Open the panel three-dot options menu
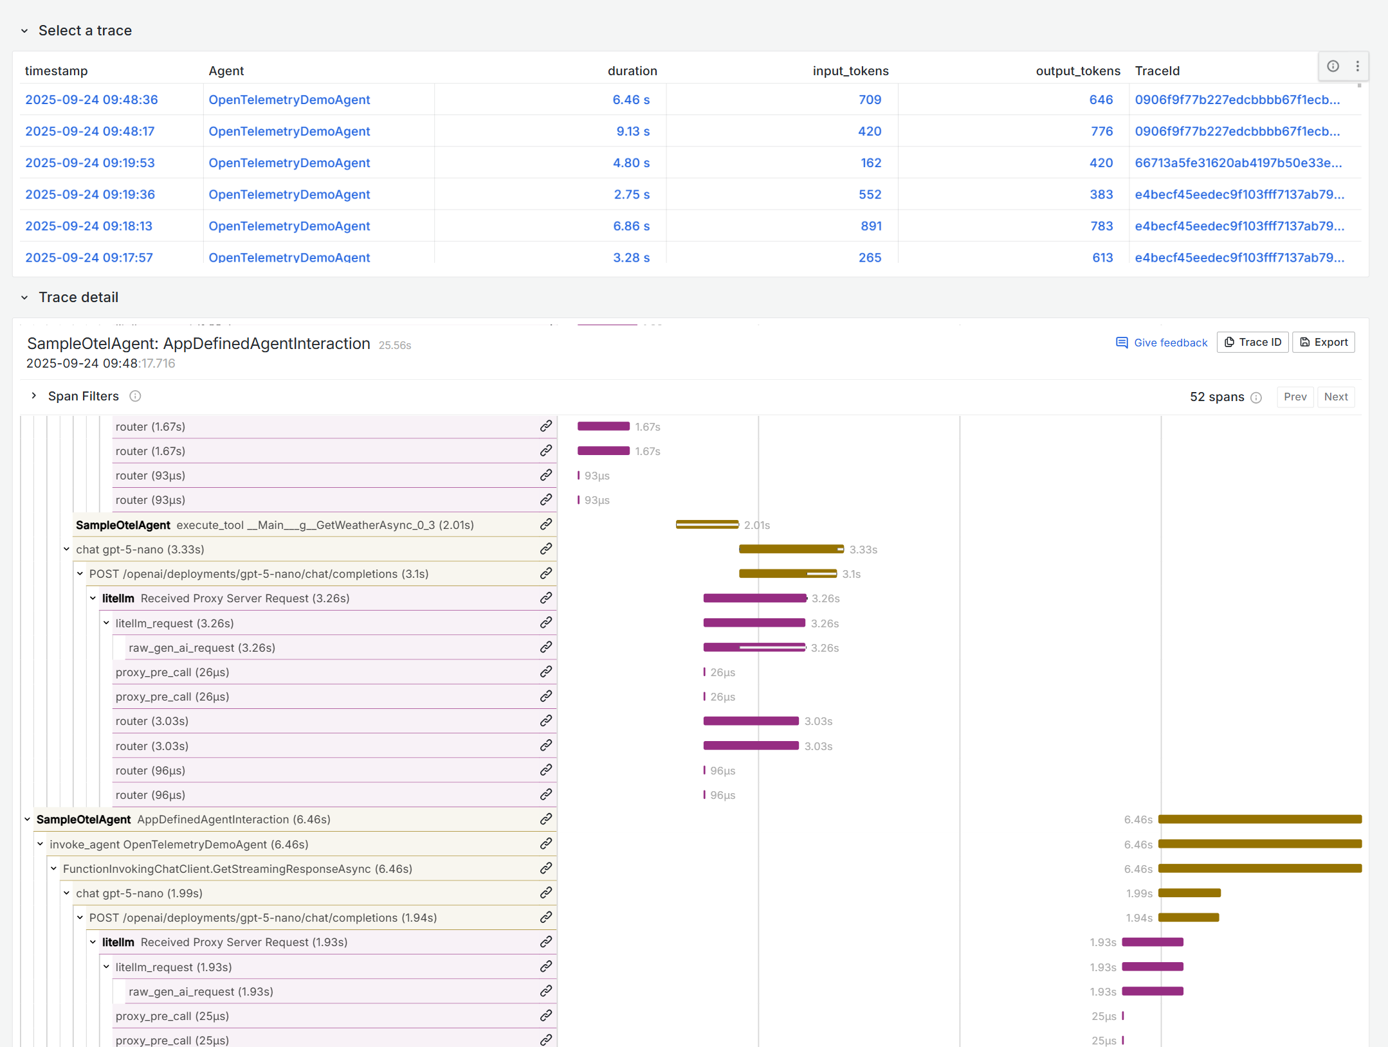Viewport: 1388px width, 1047px height. coord(1357,66)
